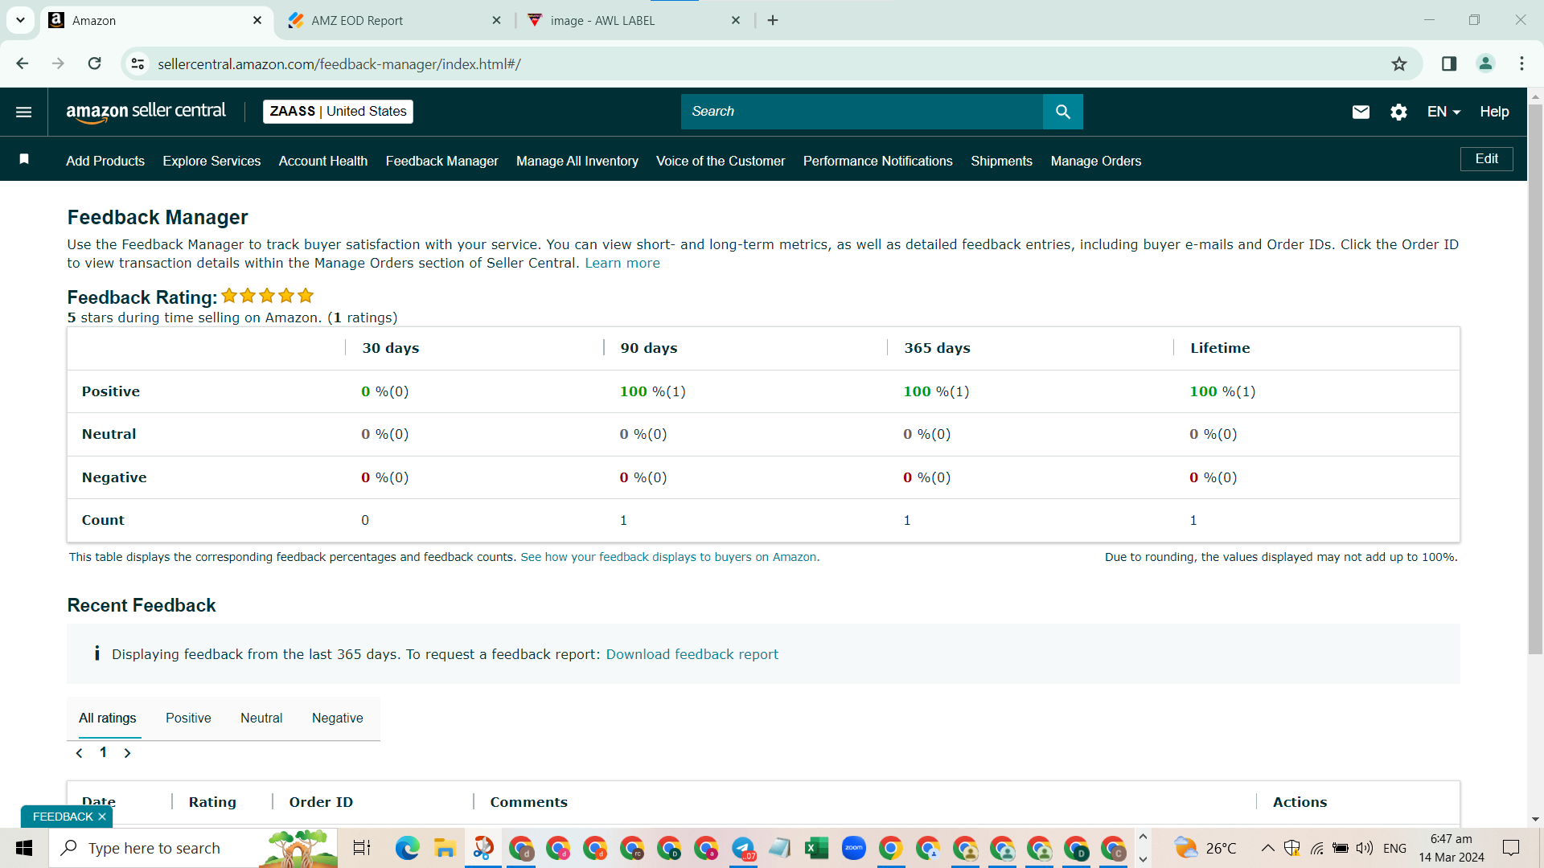
Task: Open Add Products menu item
Action: point(105,161)
